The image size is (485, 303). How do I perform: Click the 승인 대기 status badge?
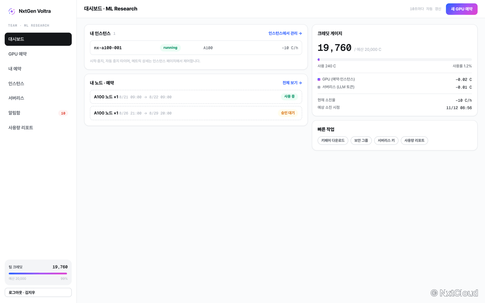pyautogui.click(x=288, y=113)
